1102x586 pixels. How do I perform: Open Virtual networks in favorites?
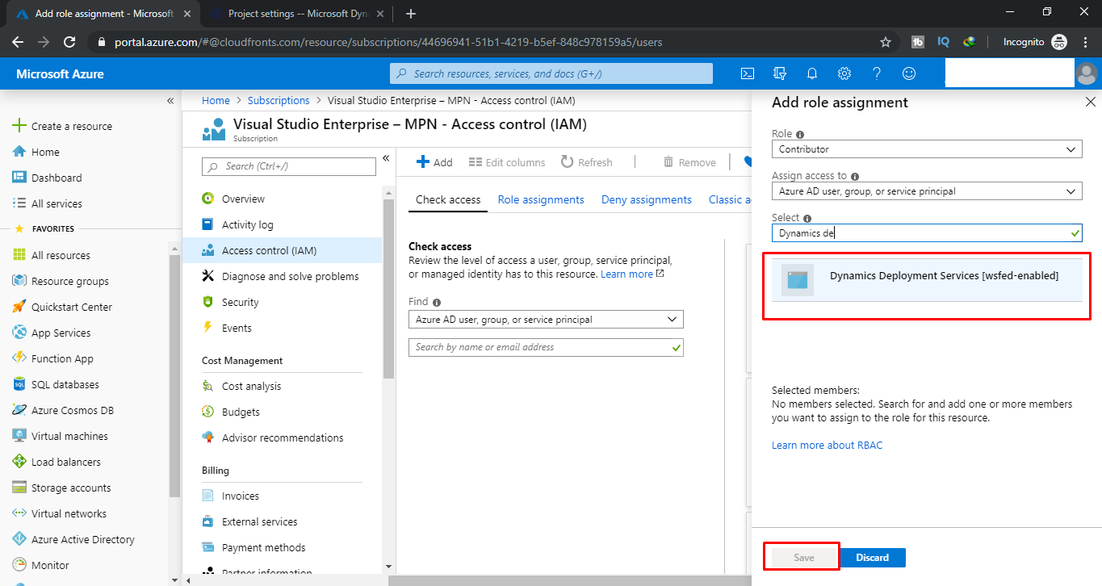click(x=69, y=513)
